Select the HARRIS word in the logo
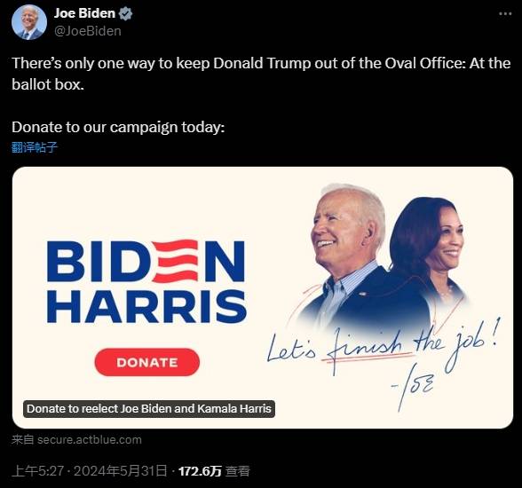Viewport: 522px width, 488px height. pos(146,306)
